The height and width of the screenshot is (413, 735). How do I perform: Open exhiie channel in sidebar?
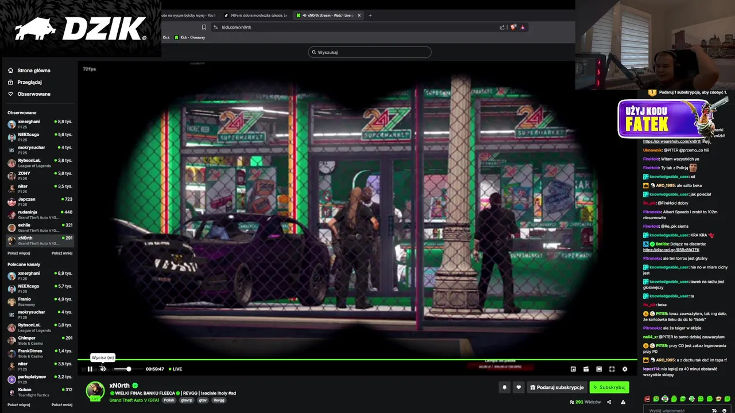coord(40,227)
